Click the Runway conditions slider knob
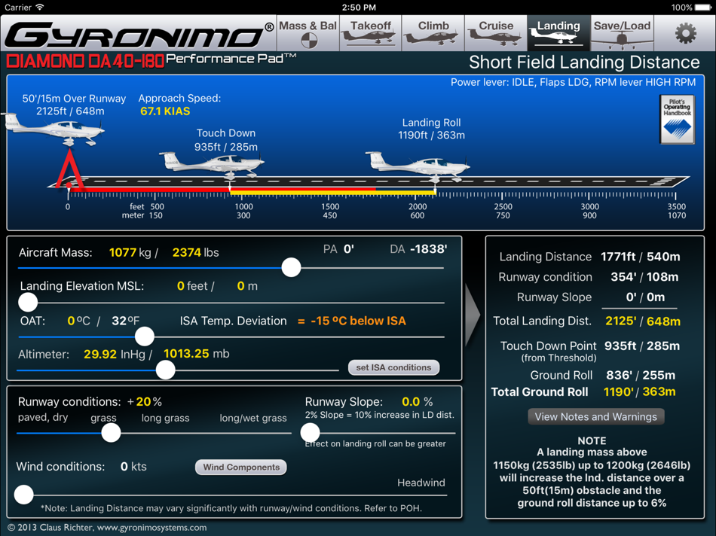The image size is (716, 536). (111, 432)
